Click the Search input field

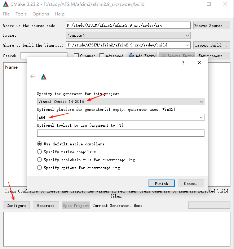point(44,55)
